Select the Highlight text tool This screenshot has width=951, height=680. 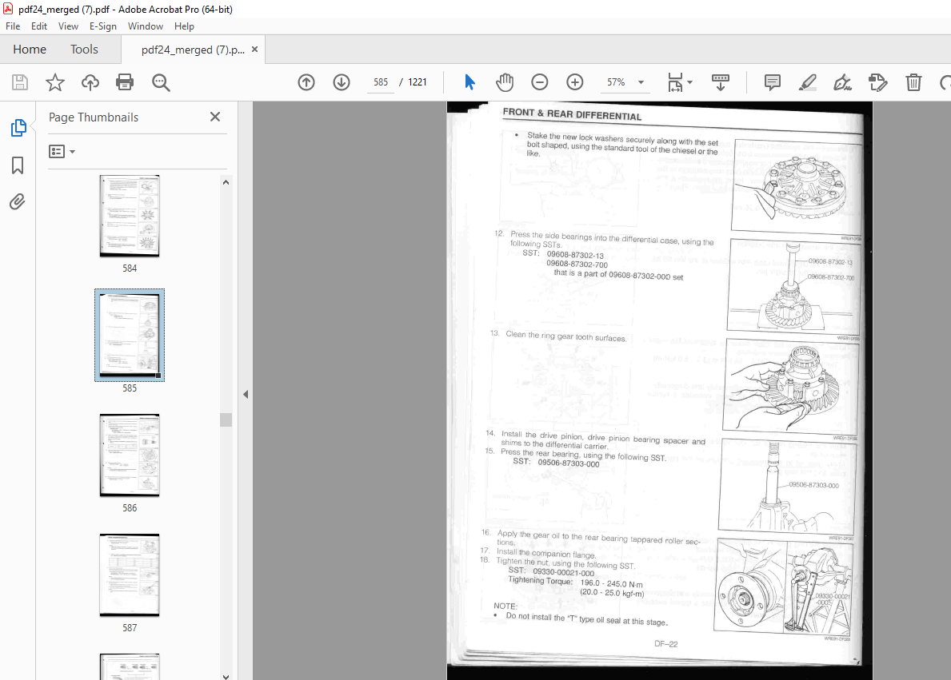(807, 82)
